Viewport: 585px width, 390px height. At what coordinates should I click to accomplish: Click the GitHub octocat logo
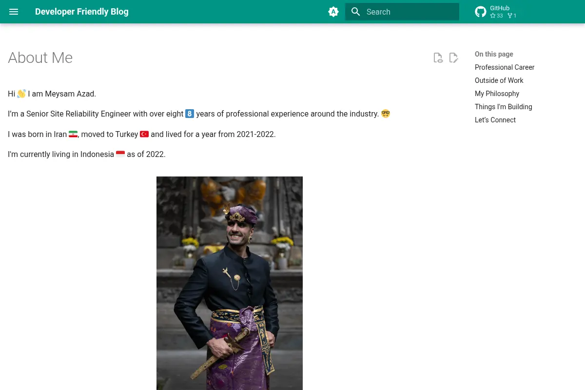(481, 12)
